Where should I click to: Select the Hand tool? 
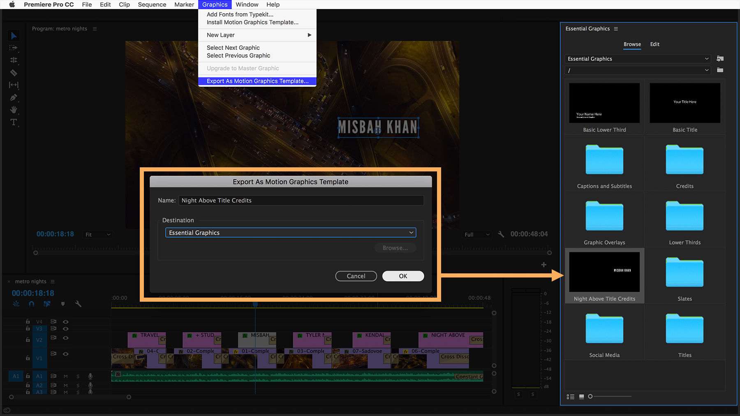click(x=14, y=110)
